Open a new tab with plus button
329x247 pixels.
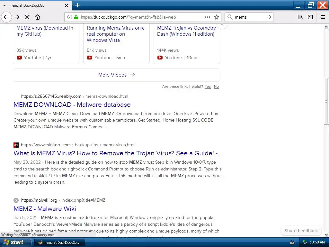[77, 5]
